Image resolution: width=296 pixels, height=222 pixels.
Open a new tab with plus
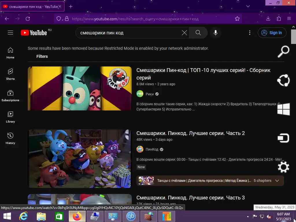click(71, 7)
